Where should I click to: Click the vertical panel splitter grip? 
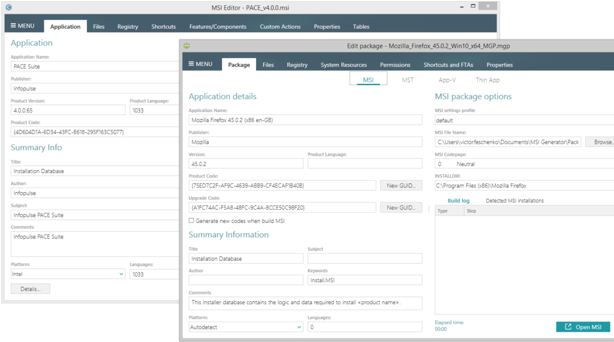click(429, 210)
